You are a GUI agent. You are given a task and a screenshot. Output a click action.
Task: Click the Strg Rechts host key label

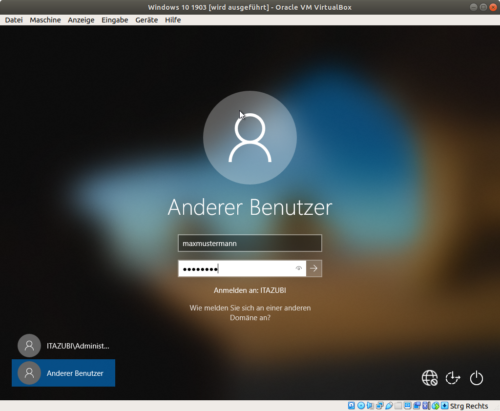click(x=469, y=406)
